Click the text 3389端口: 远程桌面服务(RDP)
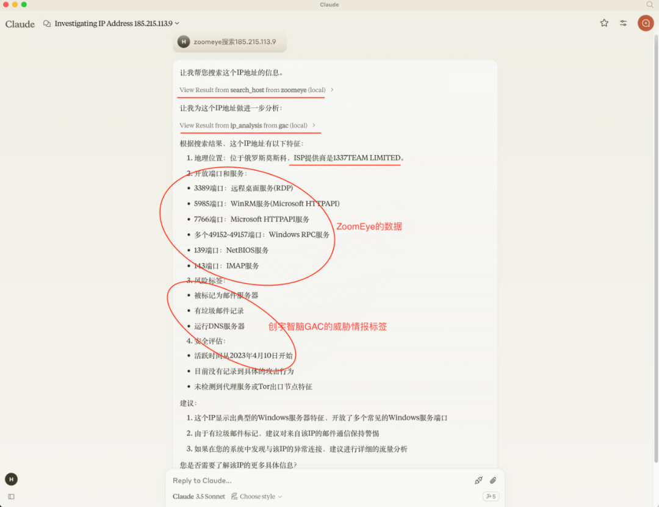The width and height of the screenshot is (659, 507). tap(243, 189)
